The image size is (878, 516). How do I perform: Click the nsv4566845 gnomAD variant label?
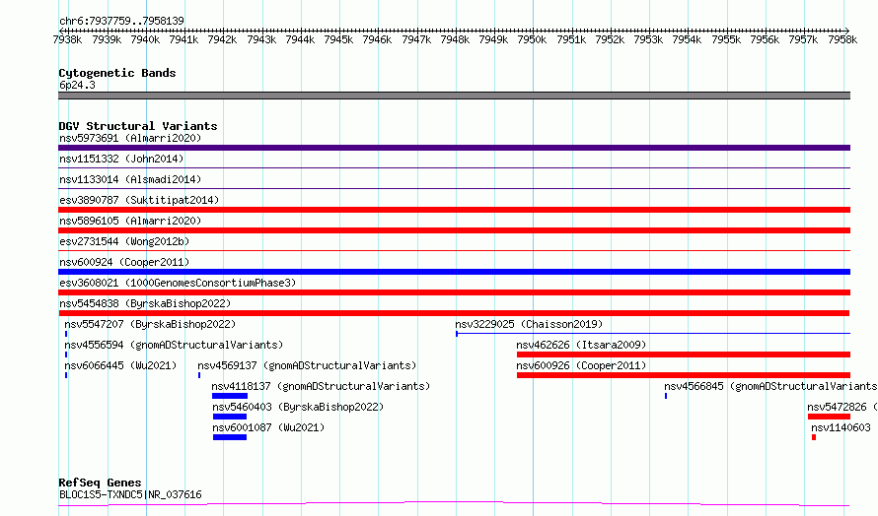pyautogui.click(x=770, y=386)
